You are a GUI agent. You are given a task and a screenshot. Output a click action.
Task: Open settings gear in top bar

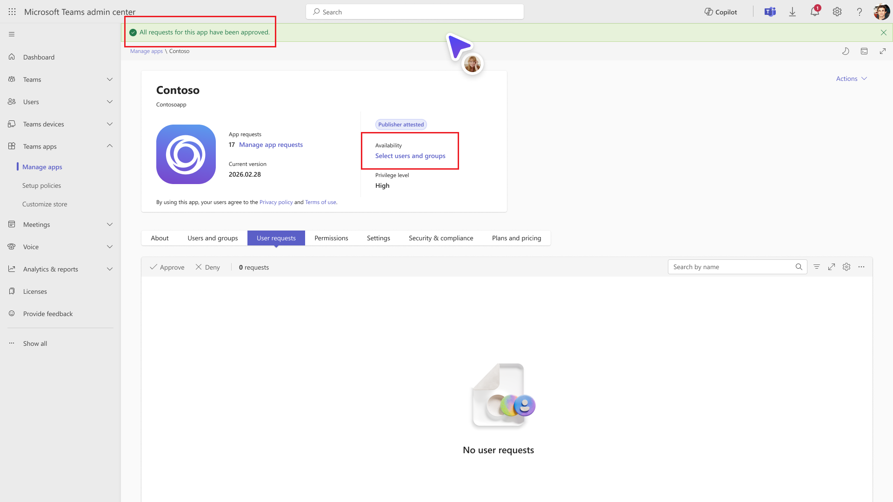[837, 12]
